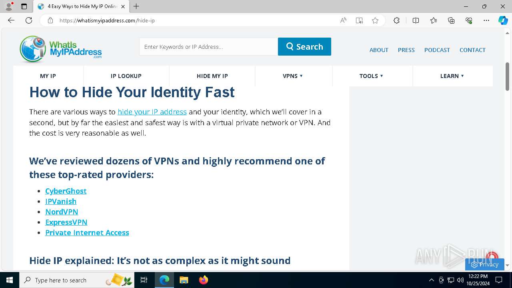Image resolution: width=512 pixels, height=288 pixels.
Task: Open Browser essentials heart icon
Action: coord(469,20)
